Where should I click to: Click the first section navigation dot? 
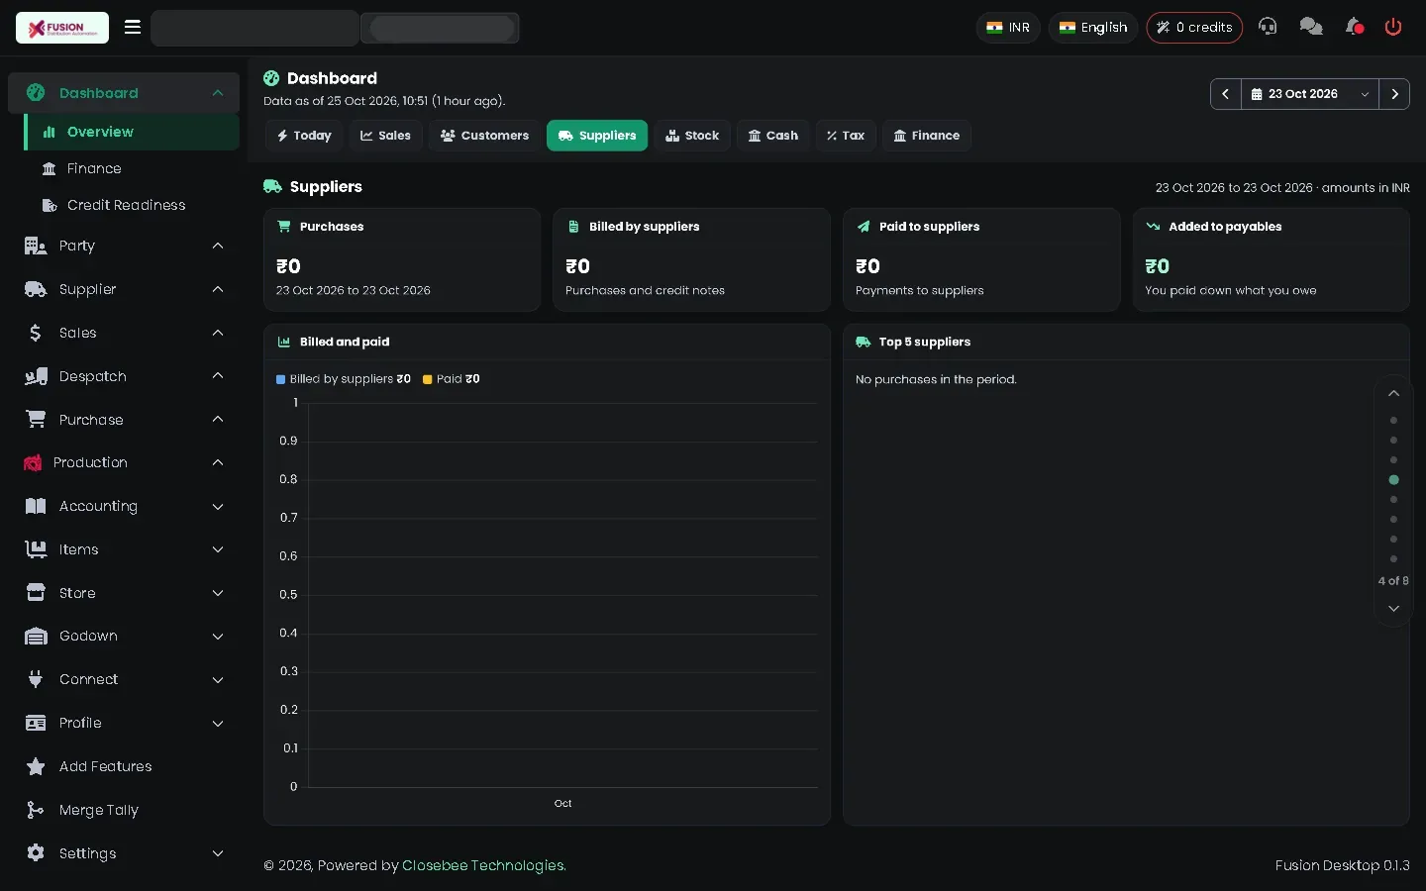(1393, 421)
